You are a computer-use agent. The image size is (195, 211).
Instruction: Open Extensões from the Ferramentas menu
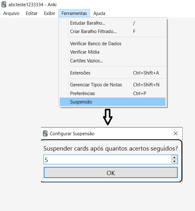click(x=80, y=73)
